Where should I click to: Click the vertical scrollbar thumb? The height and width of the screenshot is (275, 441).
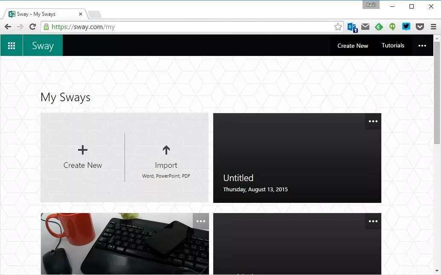[x=436, y=93]
